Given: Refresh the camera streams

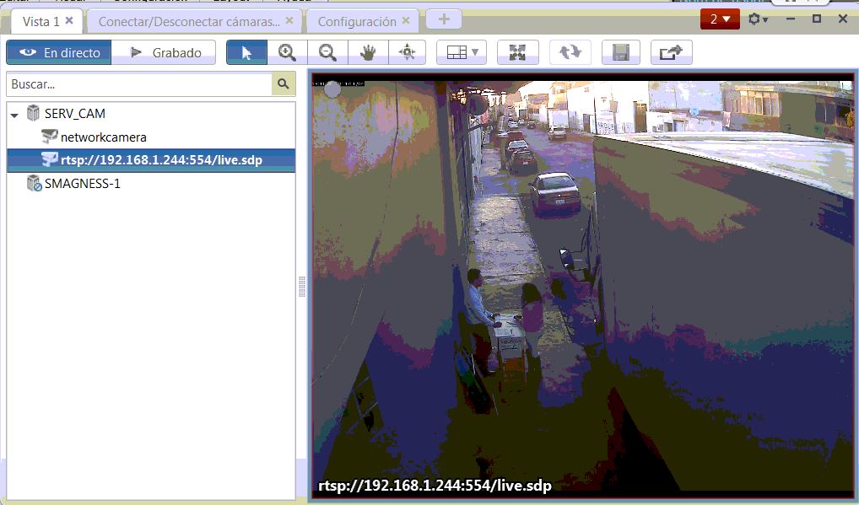Looking at the screenshot, I should click(569, 51).
